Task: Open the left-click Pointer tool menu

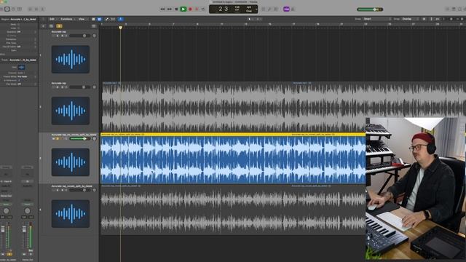Action: click(x=250, y=19)
